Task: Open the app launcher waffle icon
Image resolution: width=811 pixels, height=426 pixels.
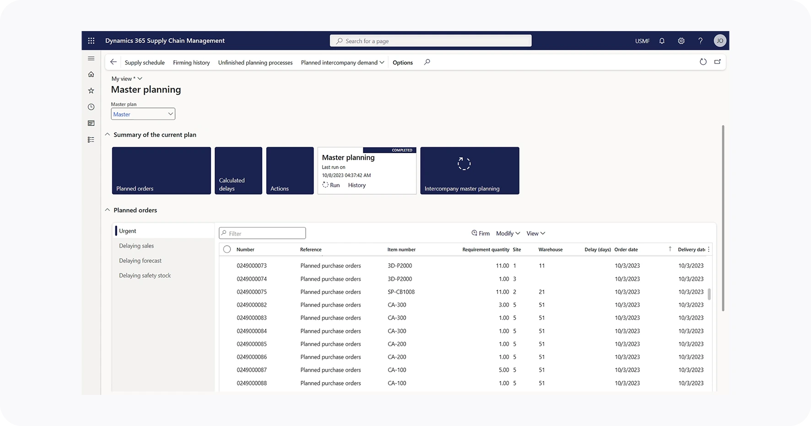Action: click(x=91, y=41)
